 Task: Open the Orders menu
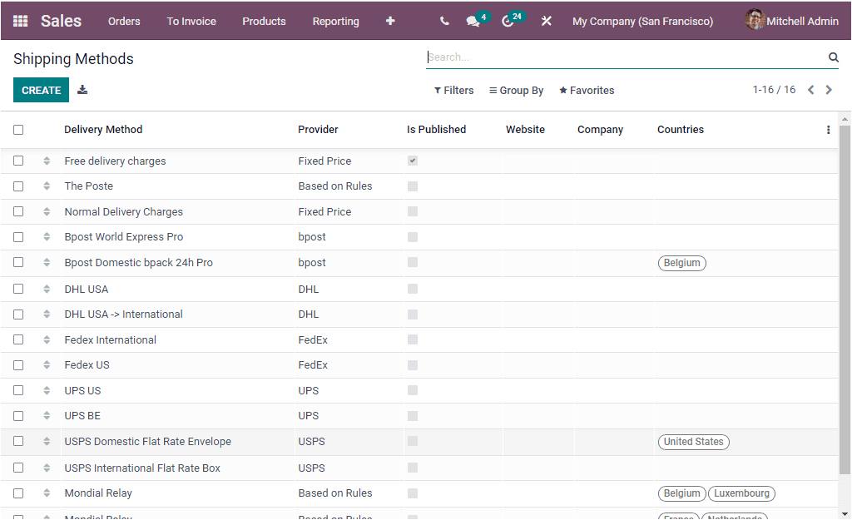124,21
